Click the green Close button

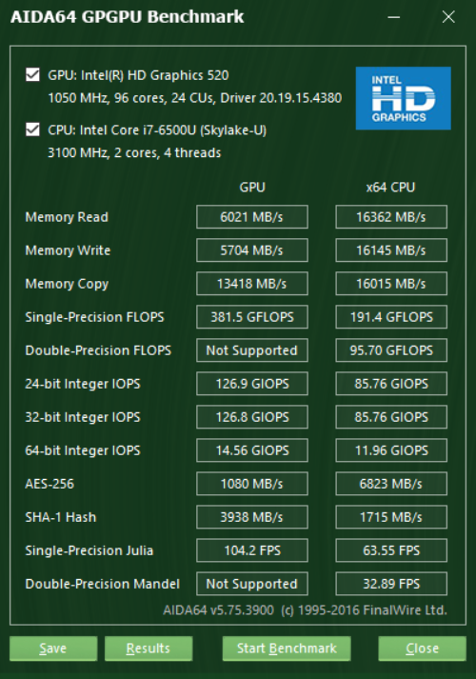pos(423,649)
